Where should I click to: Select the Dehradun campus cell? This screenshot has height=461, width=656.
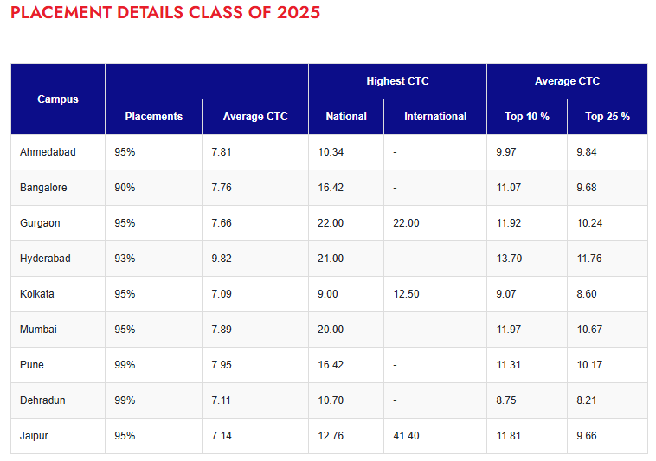pyautogui.click(x=42, y=400)
